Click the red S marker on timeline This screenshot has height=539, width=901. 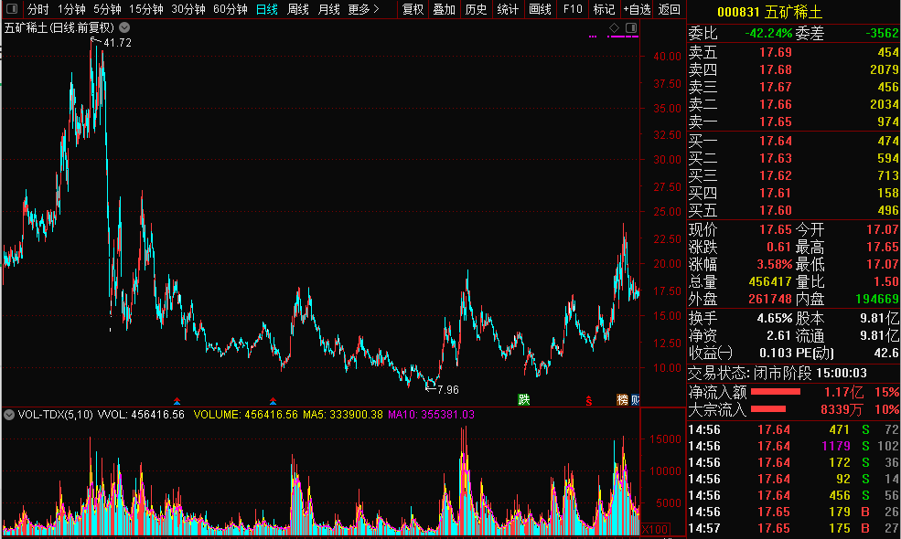[x=589, y=400]
